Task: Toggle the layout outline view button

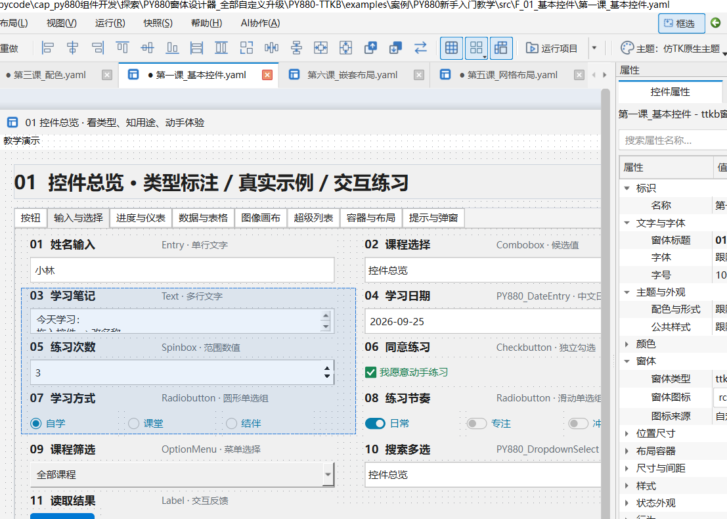Action: (x=500, y=48)
